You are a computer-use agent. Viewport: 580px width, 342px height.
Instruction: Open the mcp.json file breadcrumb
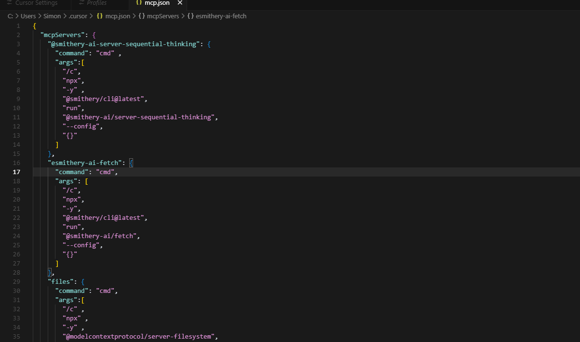point(118,16)
